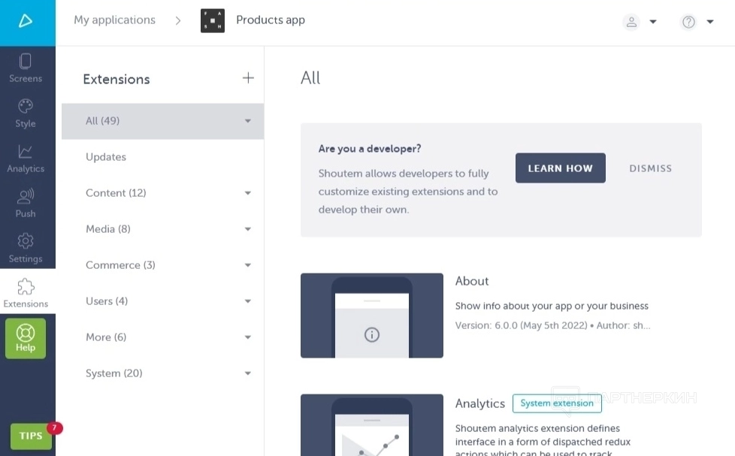The width and height of the screenshot is (735, 456).
Task: Open the Style palette section
Action: tap(26, 113)
